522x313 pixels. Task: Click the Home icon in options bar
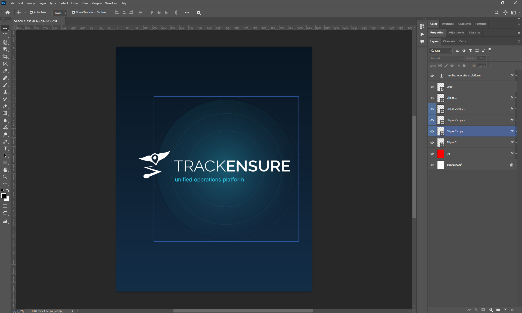coord(8,13)
